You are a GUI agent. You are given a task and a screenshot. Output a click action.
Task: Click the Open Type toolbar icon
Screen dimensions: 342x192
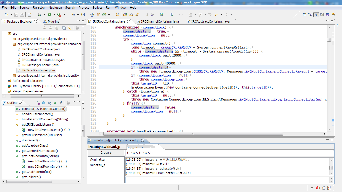point(125,15)
